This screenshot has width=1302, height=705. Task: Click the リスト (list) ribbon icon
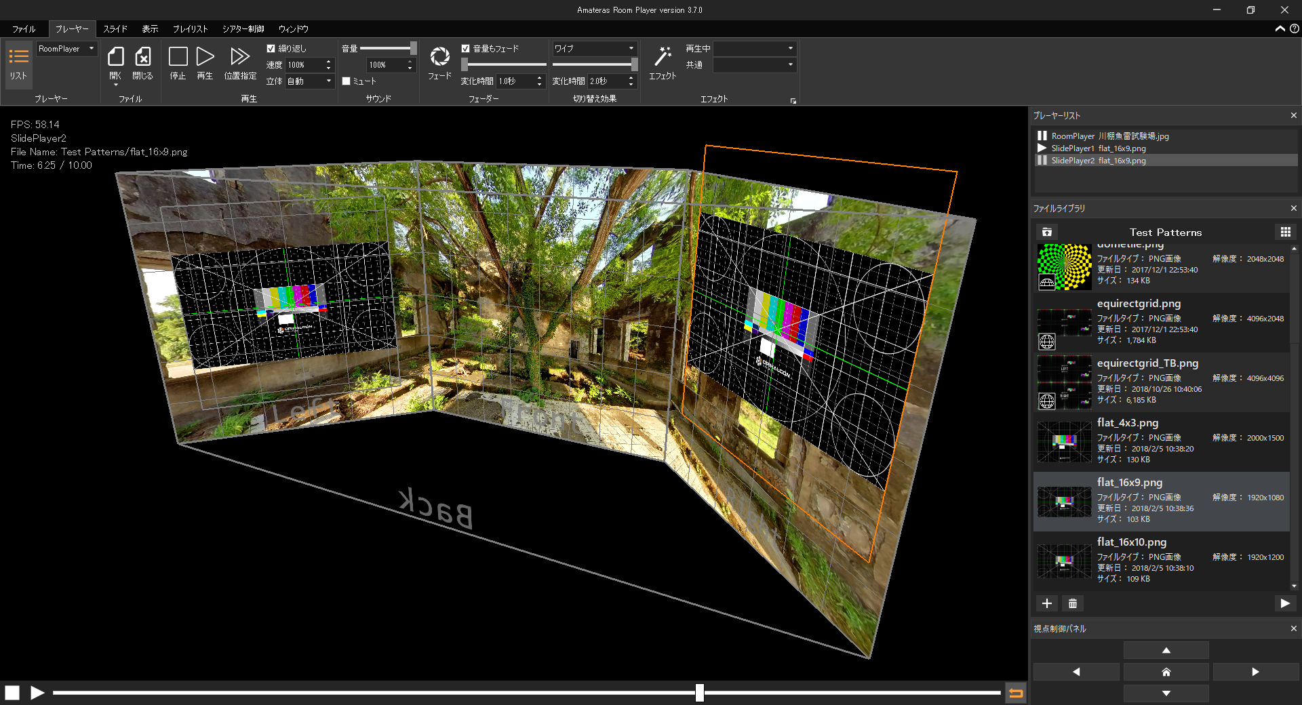[18, 63]
